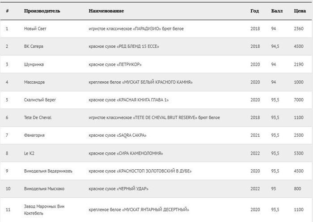Click the «Цена» column header
Viewport: 313px width, 222px height.
300,11
